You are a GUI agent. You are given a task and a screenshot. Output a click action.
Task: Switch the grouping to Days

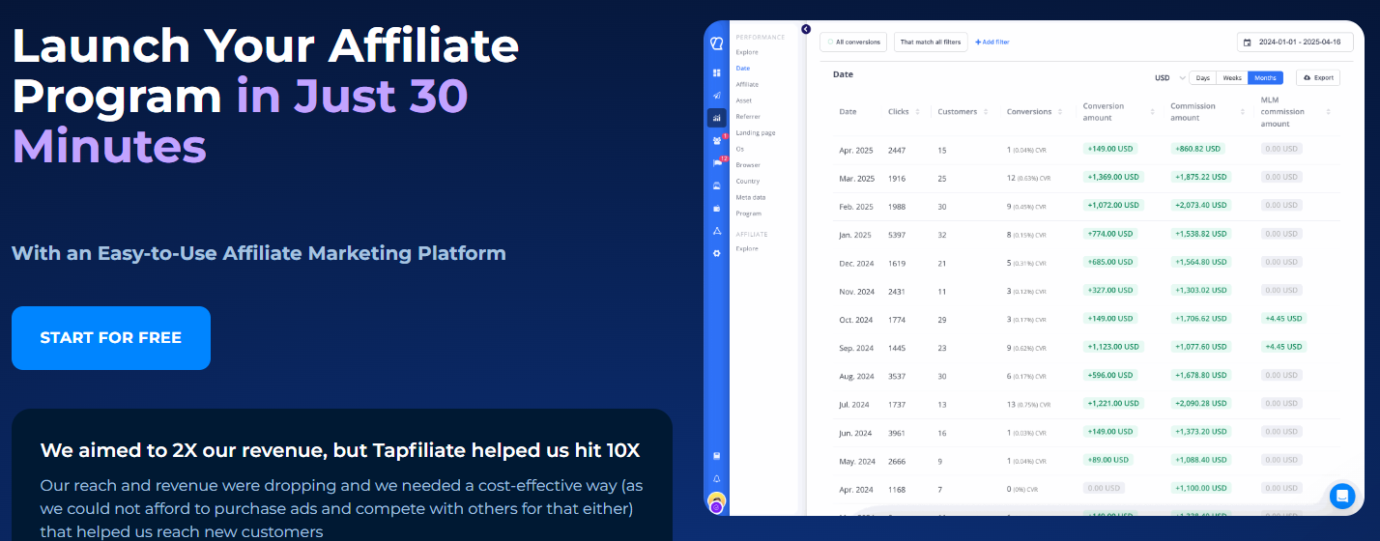pos(1203,77)
